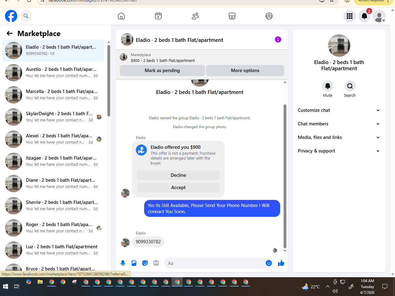Open Copilot icon on the taskbar
This screenshot has height=296, width=395.
(29, 282)
